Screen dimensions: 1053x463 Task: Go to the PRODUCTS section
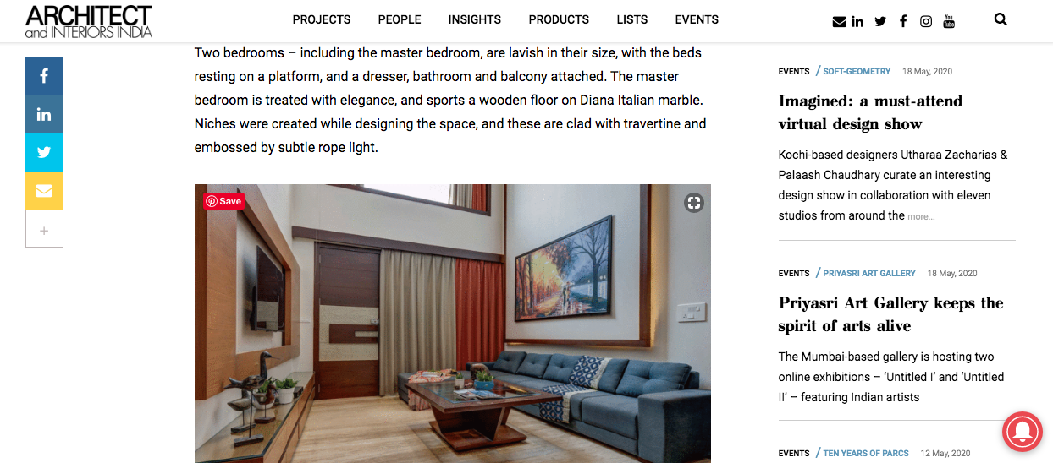pyautogui.click(x=559, y=19)
